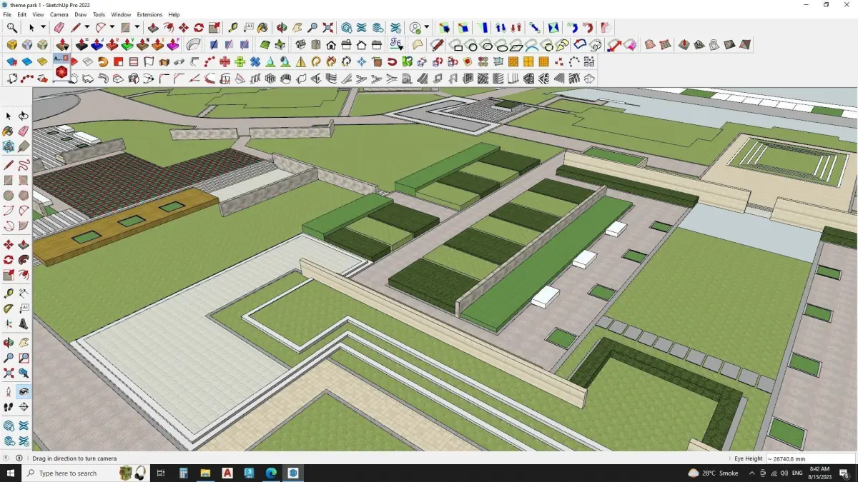This screenshot has width=858, height=482.
Task: Open the Help menu
Action: [x=174, y=14]
